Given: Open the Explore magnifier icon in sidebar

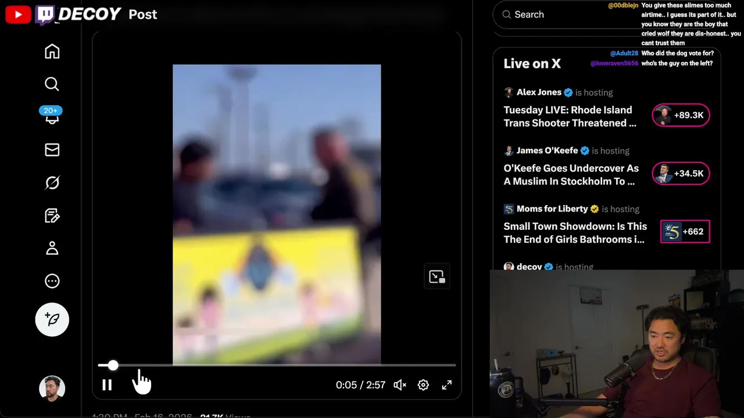Looking at the screenshot, I should (52, 84).
